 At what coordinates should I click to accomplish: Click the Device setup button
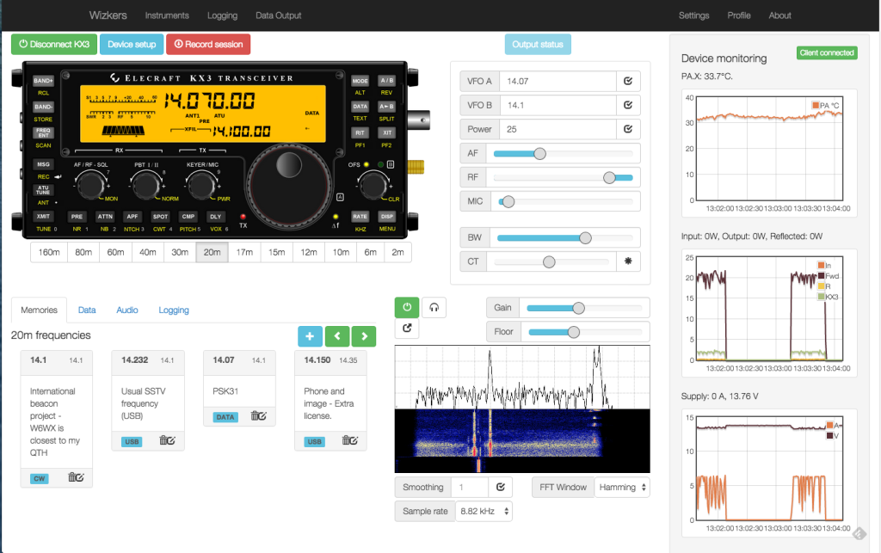coord(132,45)
